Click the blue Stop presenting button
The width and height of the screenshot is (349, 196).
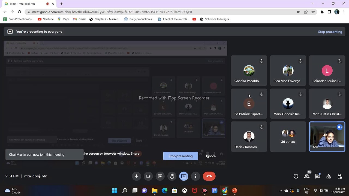pos(180,156)
